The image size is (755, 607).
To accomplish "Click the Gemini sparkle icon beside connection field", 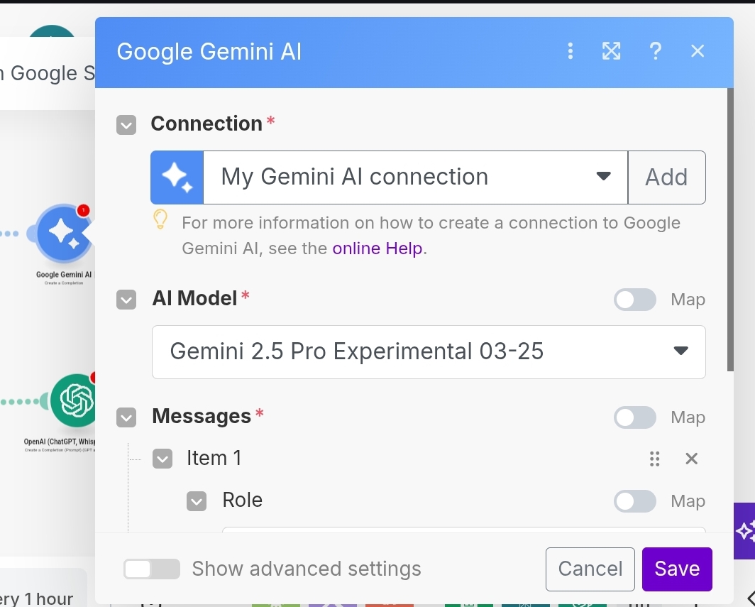I will (177, 177).
